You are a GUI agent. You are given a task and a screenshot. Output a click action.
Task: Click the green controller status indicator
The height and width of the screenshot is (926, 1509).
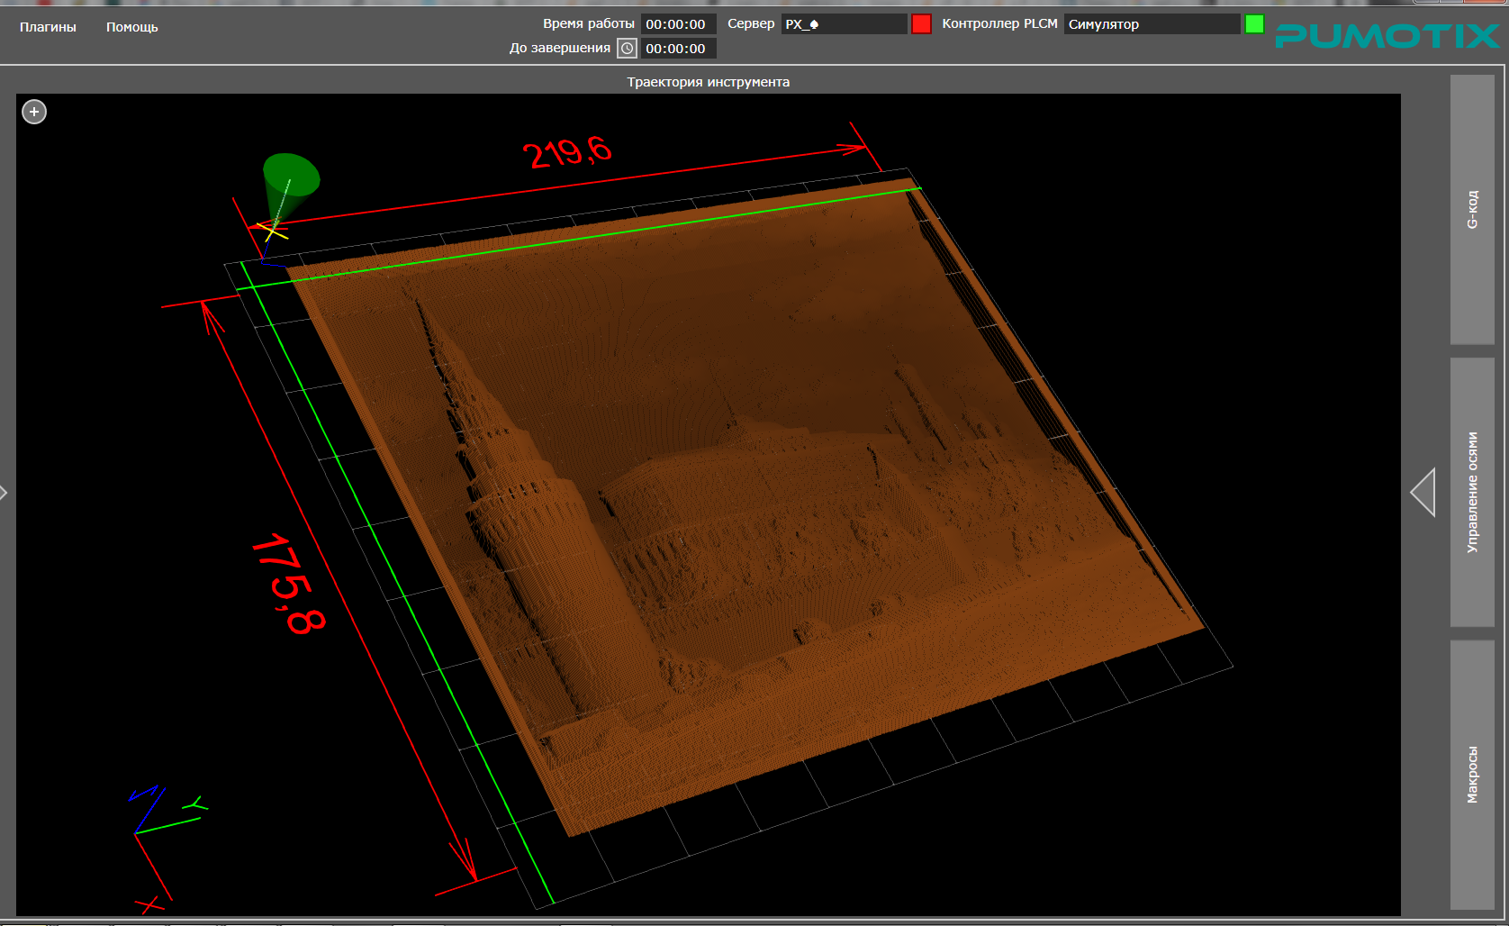click(1254, 24)
